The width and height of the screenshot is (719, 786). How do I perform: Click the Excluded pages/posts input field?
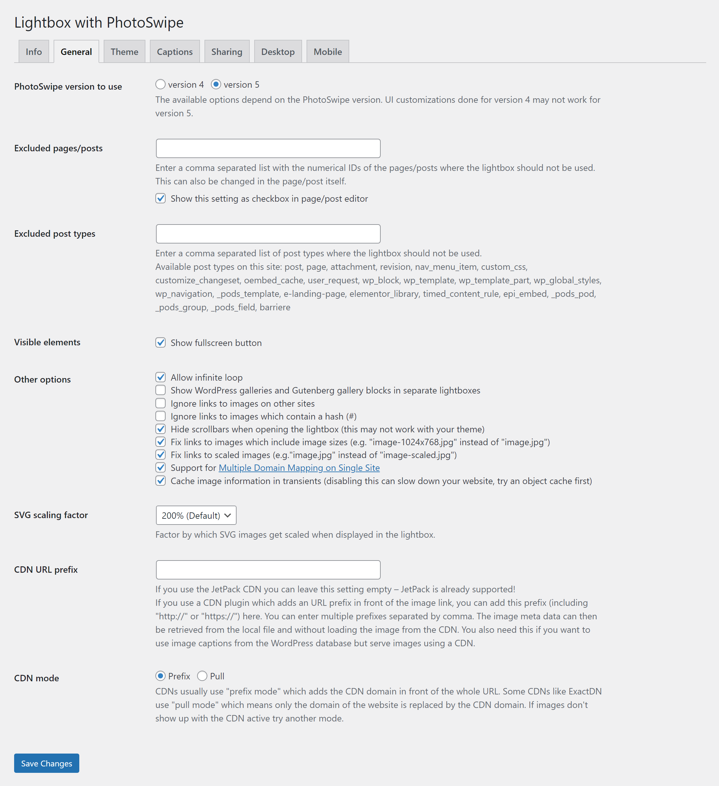(x=267, y=147)
